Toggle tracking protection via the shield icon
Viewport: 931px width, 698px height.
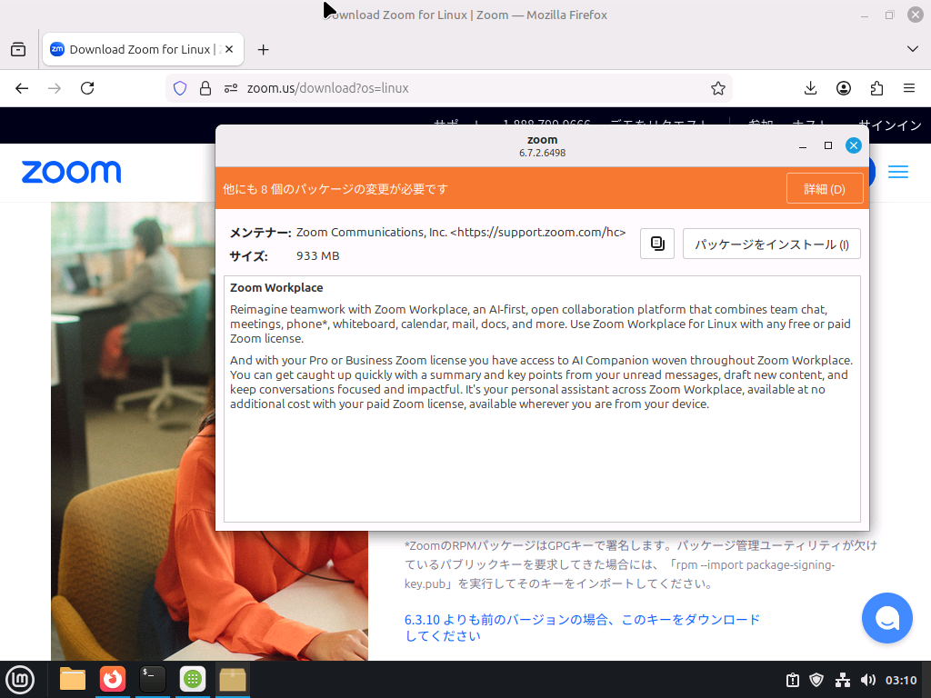pyautogui.click(x=180, y=87)
